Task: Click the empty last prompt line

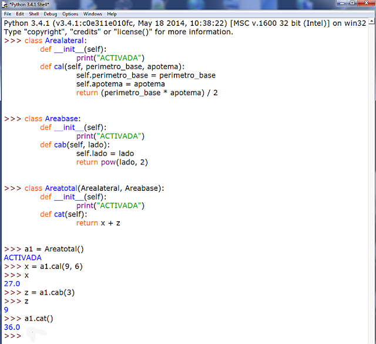Action: pos(12,336)
